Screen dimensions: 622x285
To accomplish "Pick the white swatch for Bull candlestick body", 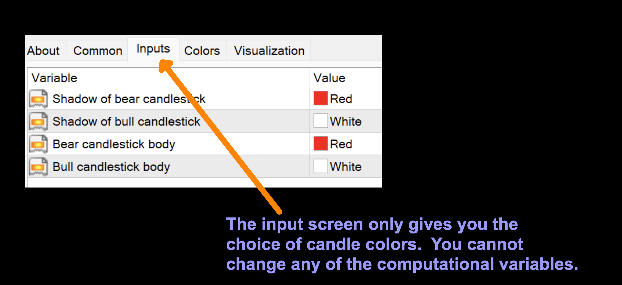I will click(x=321, y=166).
